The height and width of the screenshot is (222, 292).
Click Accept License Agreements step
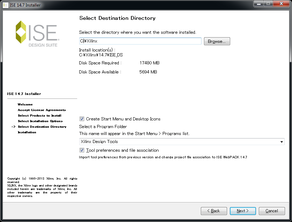[x=42, y=110]
